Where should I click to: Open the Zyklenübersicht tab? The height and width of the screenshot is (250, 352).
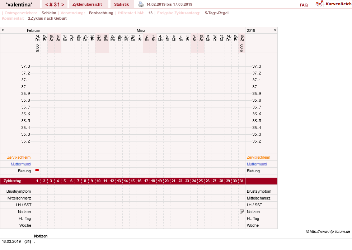click(87, 4)
